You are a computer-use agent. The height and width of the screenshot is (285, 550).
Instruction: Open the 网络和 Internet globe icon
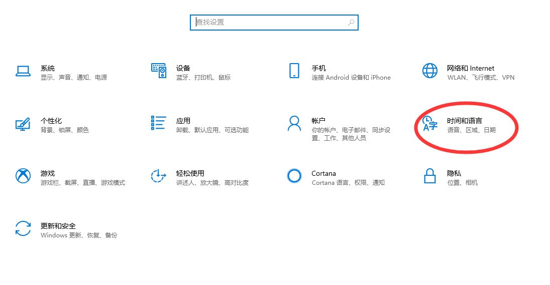click(429, 71)
